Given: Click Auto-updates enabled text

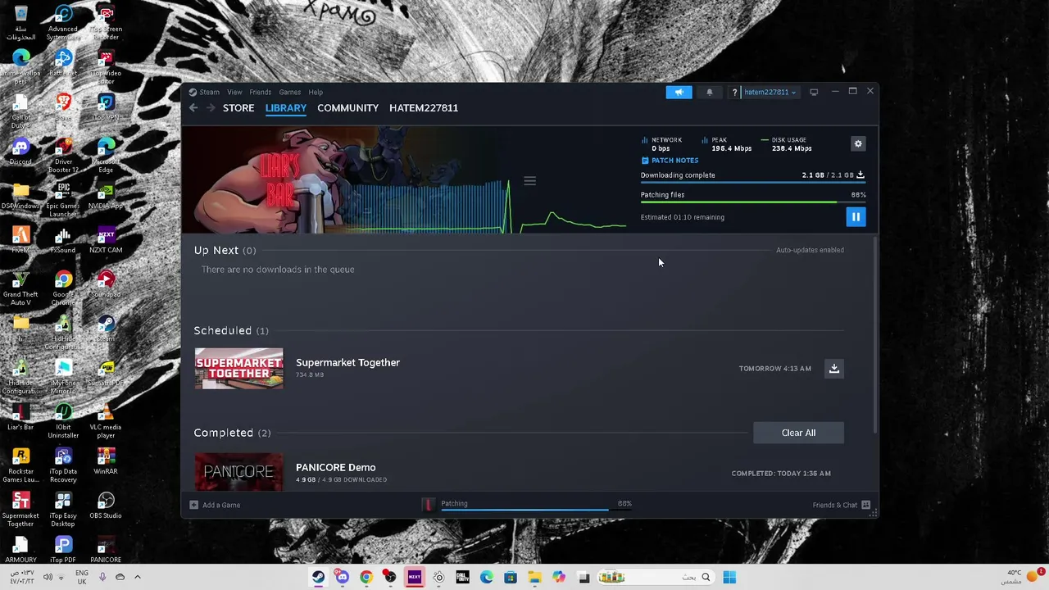Looking at the screenshot, I should pos(810,250).
